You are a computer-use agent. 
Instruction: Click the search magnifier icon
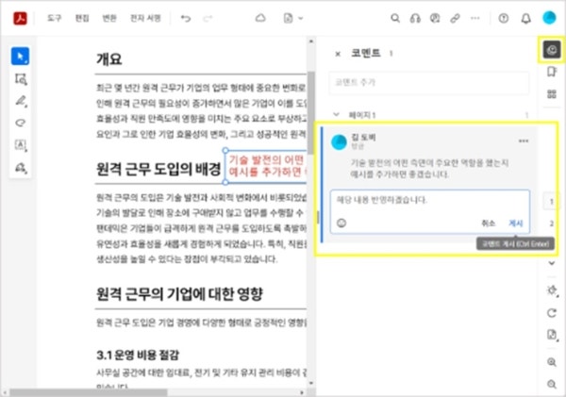coord(395,18)
